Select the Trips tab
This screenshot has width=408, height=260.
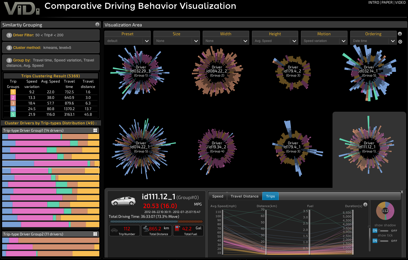click(x=270, y=196)
